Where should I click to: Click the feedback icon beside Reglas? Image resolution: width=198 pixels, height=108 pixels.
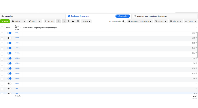point(78,21)
